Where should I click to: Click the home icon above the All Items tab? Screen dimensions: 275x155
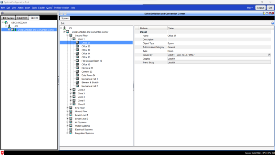2,13
